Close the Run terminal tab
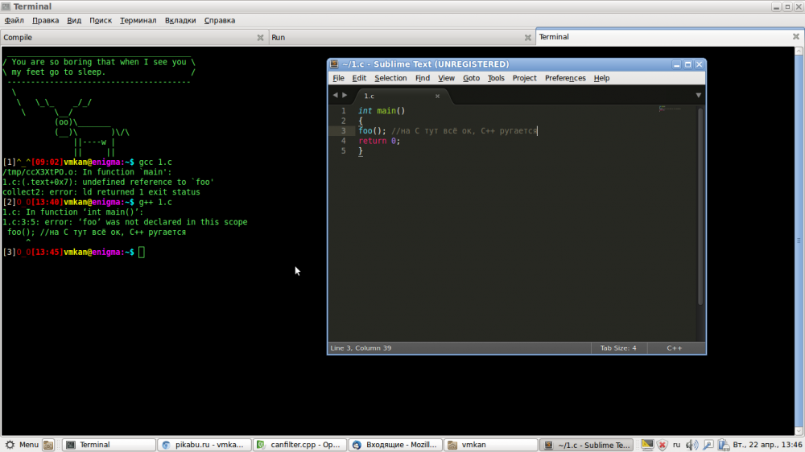 click(527, 38)
